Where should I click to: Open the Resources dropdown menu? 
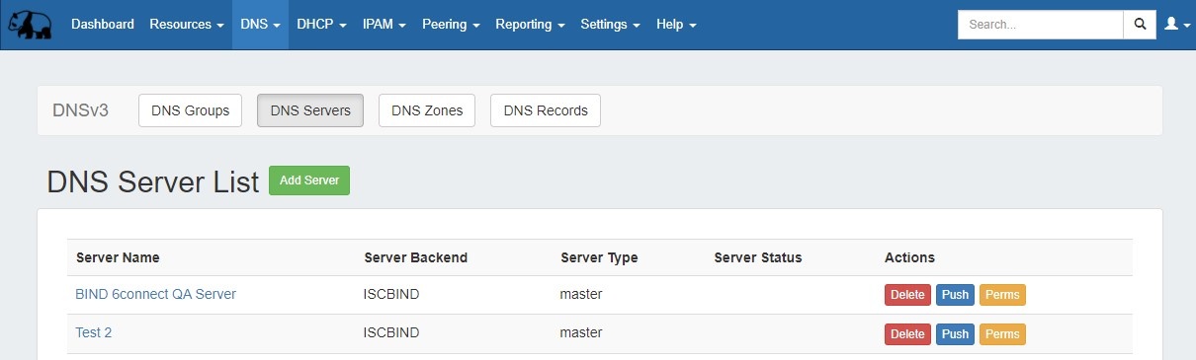tap(187, 25)
